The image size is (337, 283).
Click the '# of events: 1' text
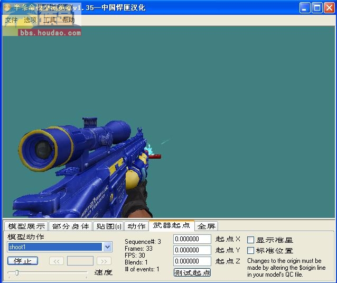(142, 269)
